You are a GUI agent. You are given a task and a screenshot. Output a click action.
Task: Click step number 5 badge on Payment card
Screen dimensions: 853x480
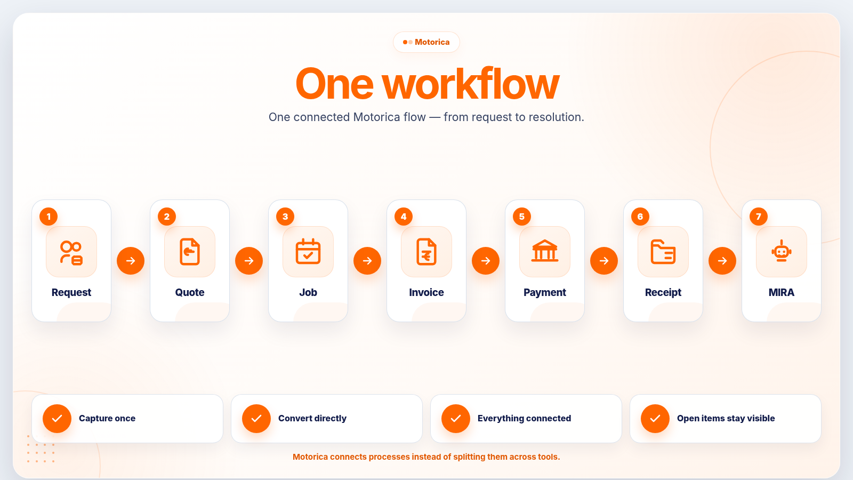(x=522, y=217)
